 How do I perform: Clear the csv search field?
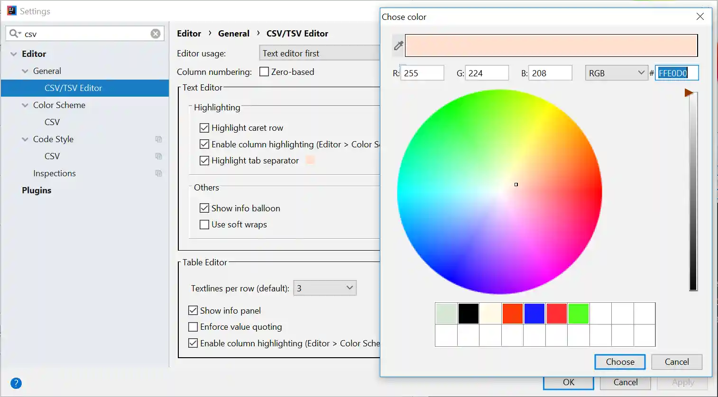[156, 33]
